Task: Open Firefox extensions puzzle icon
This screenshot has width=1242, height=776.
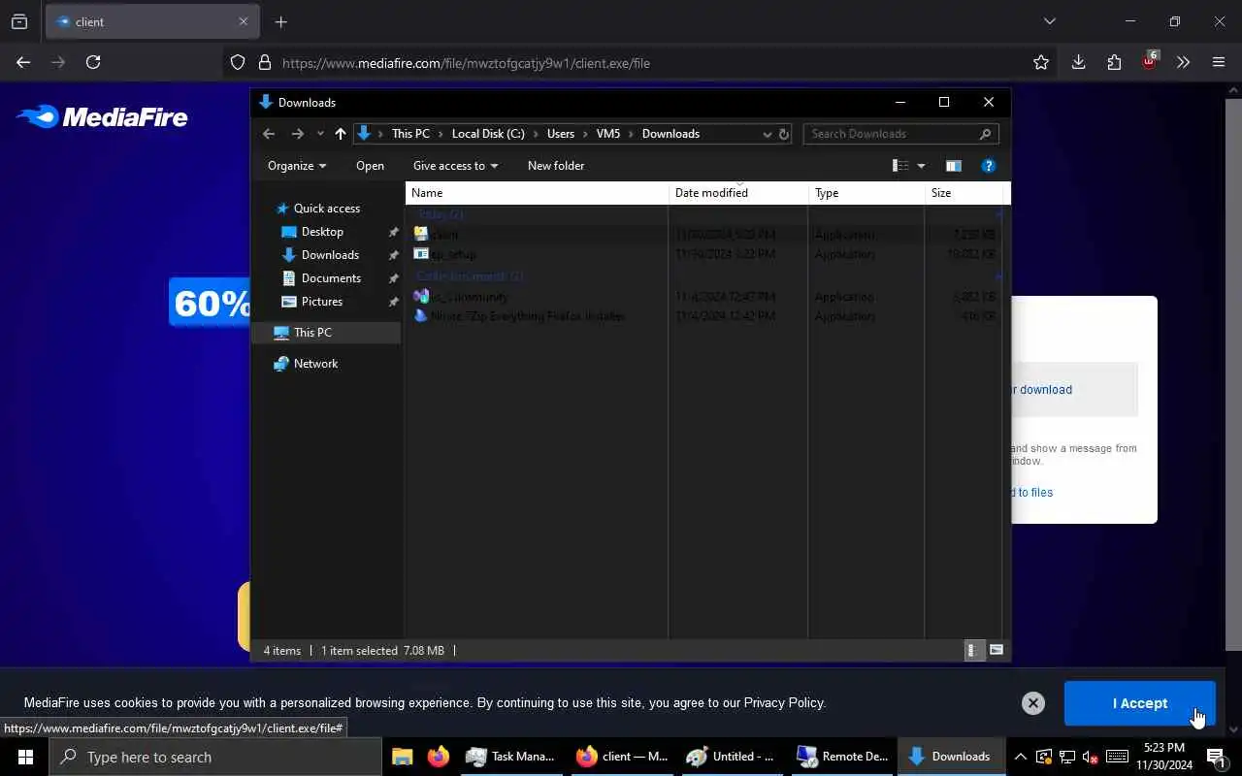Action: pyautogui.click(x=1114, y=62)
